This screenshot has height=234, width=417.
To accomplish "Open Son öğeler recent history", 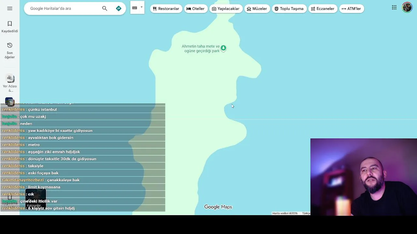I will pyautogui.click(x=10, y=51).
